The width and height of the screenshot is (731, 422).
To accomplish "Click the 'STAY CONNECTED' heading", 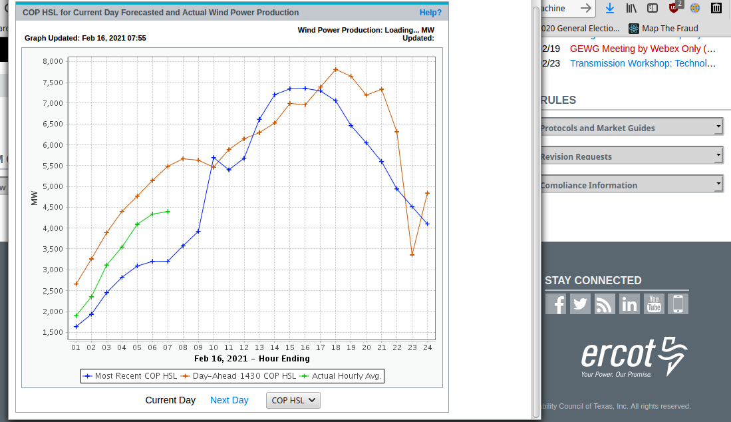I will click(593, 280).
